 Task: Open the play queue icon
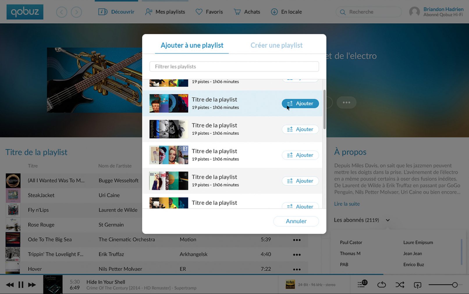click(362, 284)
